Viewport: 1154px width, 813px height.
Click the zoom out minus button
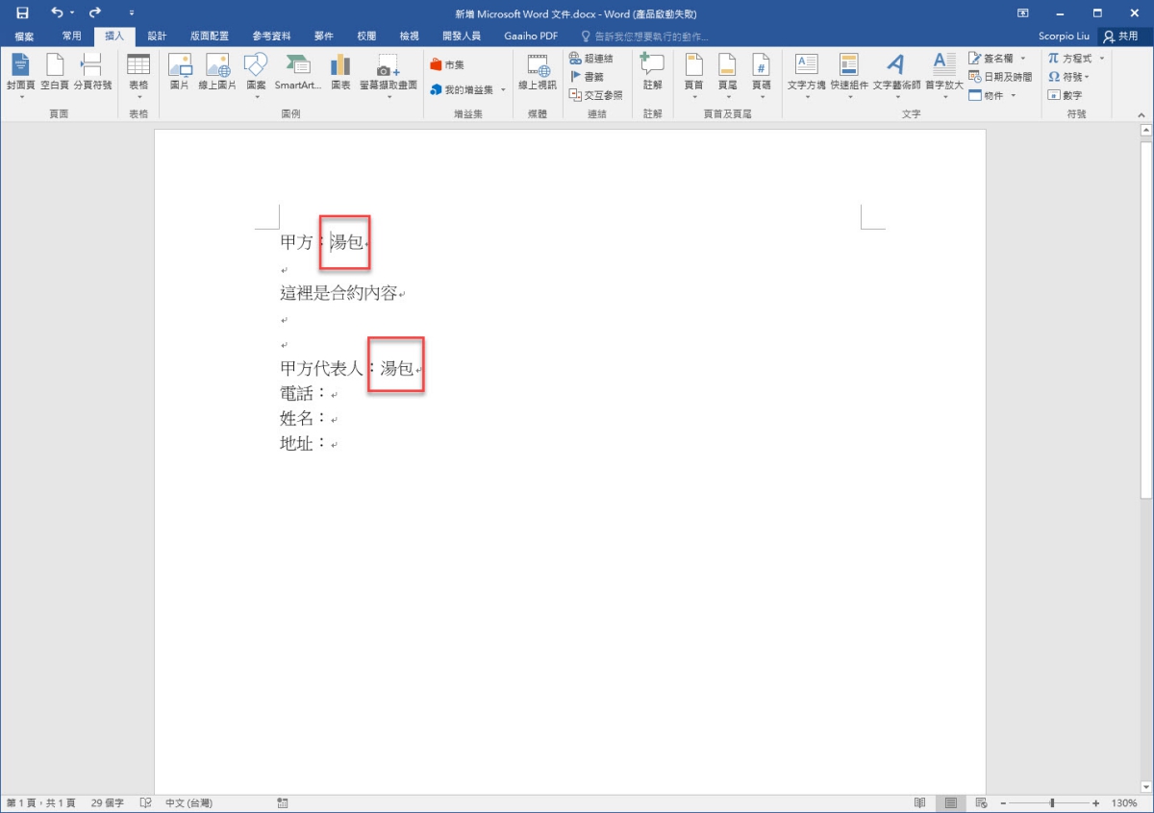(1004, 803)
